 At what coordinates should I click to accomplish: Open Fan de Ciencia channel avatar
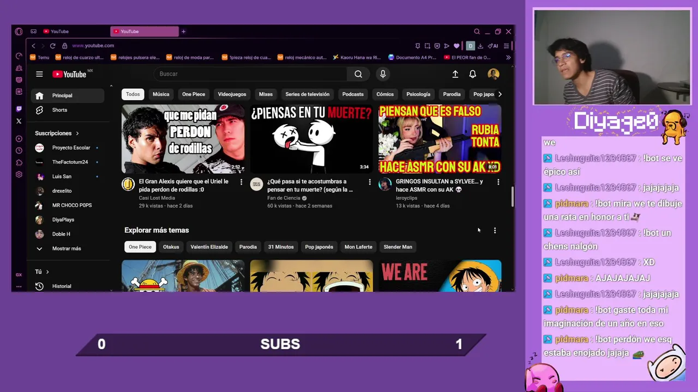click(256, 184)
